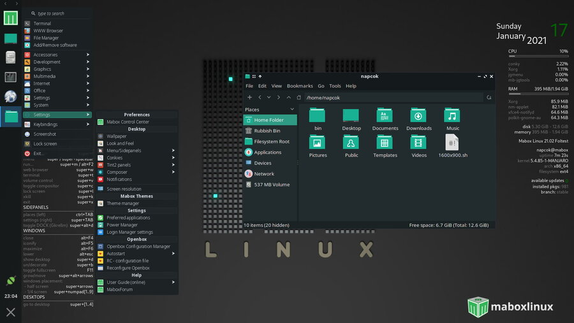Select Theme manager in settings menu
Viewport: 574px width, 323px height.
[122, 203]
